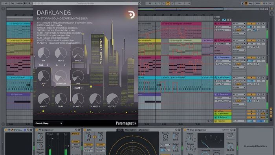Click the automation lock icon above track list

point(229,20)
